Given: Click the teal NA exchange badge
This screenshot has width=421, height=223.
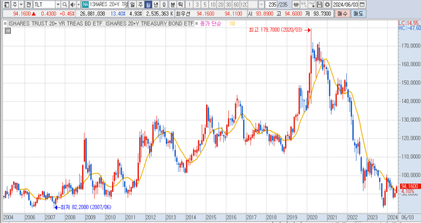Looking at the screenshot, I should [85, 5].
